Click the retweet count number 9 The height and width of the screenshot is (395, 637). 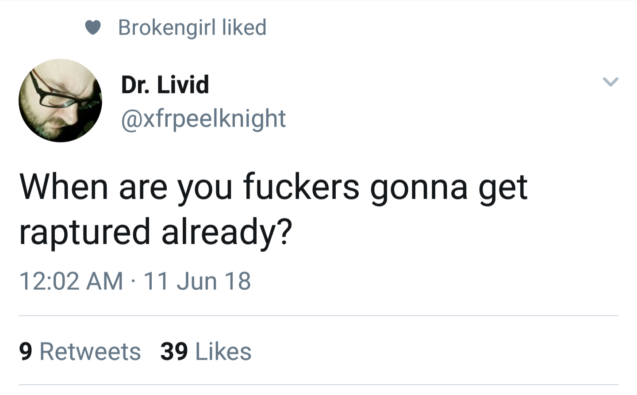[26, 352]
